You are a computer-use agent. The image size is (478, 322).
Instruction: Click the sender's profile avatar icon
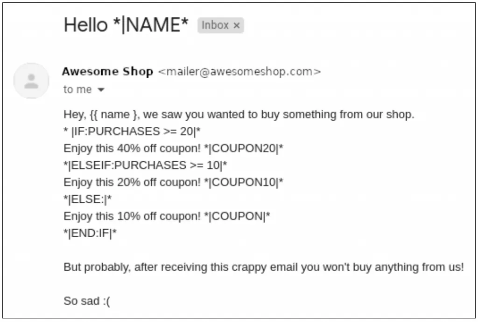[x=31, y=81]
